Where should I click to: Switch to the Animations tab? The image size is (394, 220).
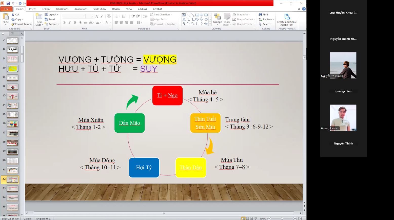point(81,9)
